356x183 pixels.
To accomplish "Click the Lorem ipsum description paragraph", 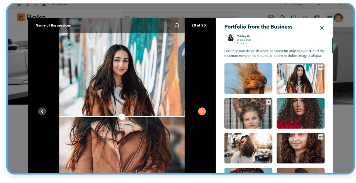I will coord(274,53).
